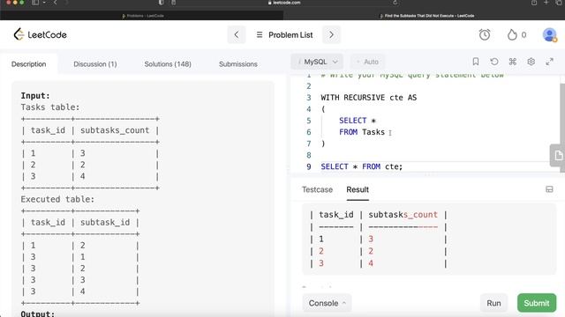
Task: Click the line 'SELECT * FROM cte;'
Action: tap(361, 166)
